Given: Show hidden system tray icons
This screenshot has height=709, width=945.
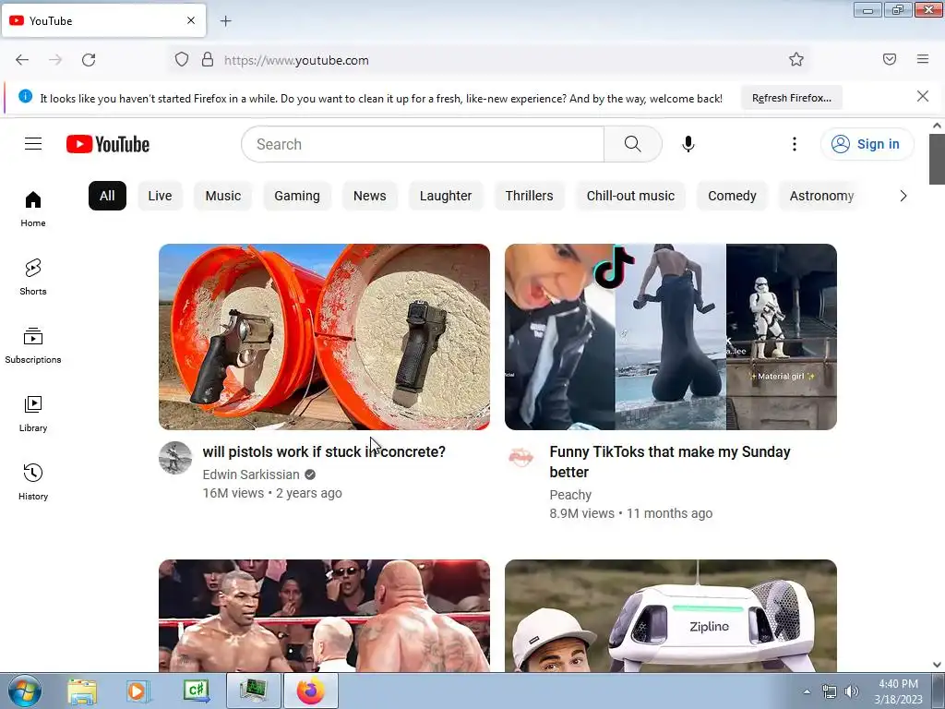Looking at the screenshot, I should [807, 691].
